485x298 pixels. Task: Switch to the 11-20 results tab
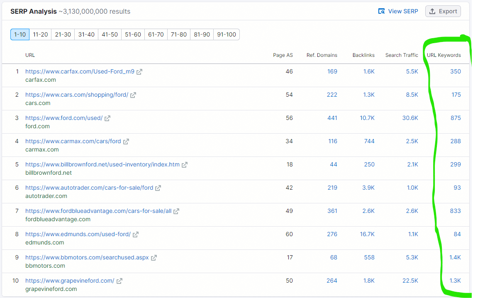click(x=40, y=34)
